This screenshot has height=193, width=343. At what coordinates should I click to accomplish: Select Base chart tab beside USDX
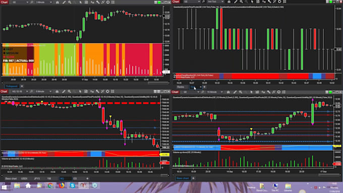pyautogui.click(x=11, y=178)
